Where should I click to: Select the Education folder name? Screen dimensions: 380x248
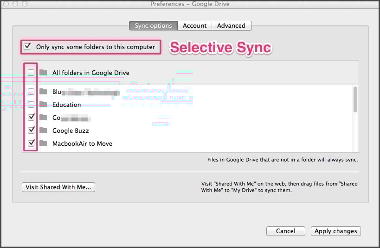(67, 105)
